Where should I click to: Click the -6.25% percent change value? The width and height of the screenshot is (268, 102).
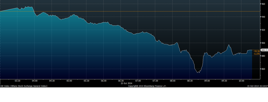pyautogui.click(x=256, y=54)
